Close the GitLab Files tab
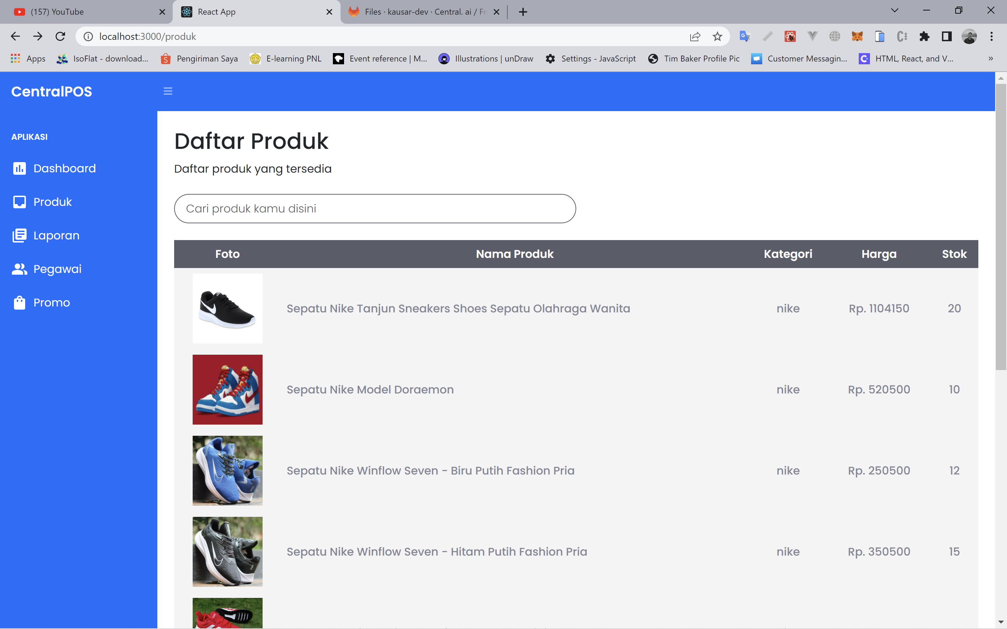This screenshot has height=629, width=1007. click(x=497, y=12)
